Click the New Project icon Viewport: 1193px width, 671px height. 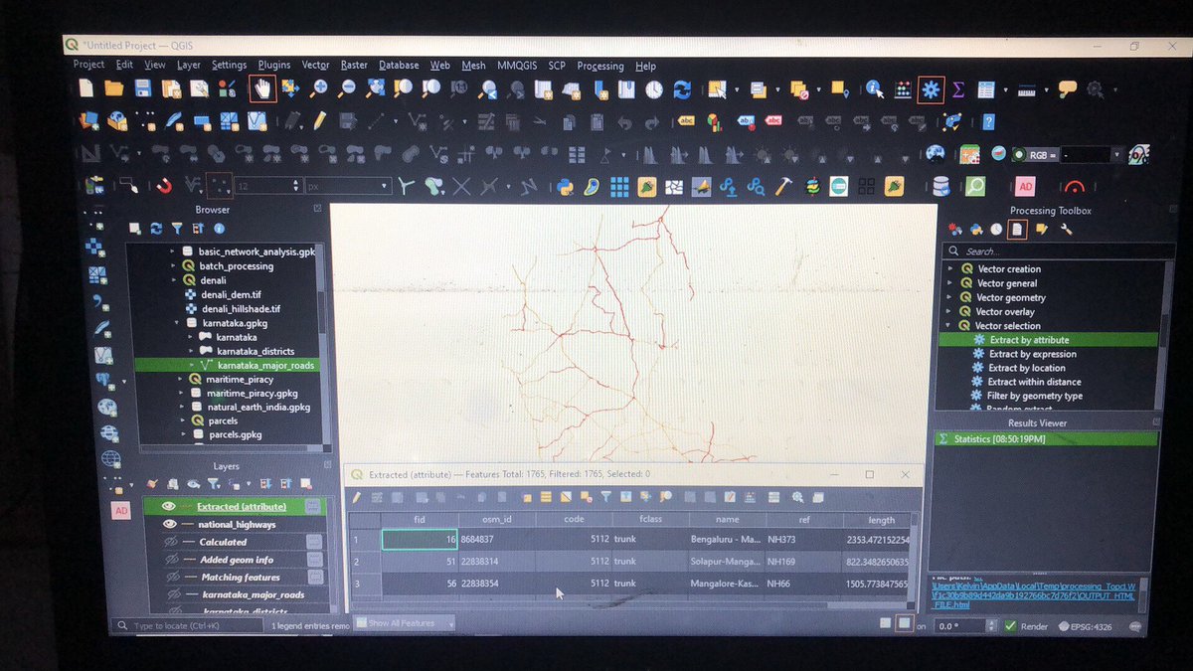click(x=86, y=88)
